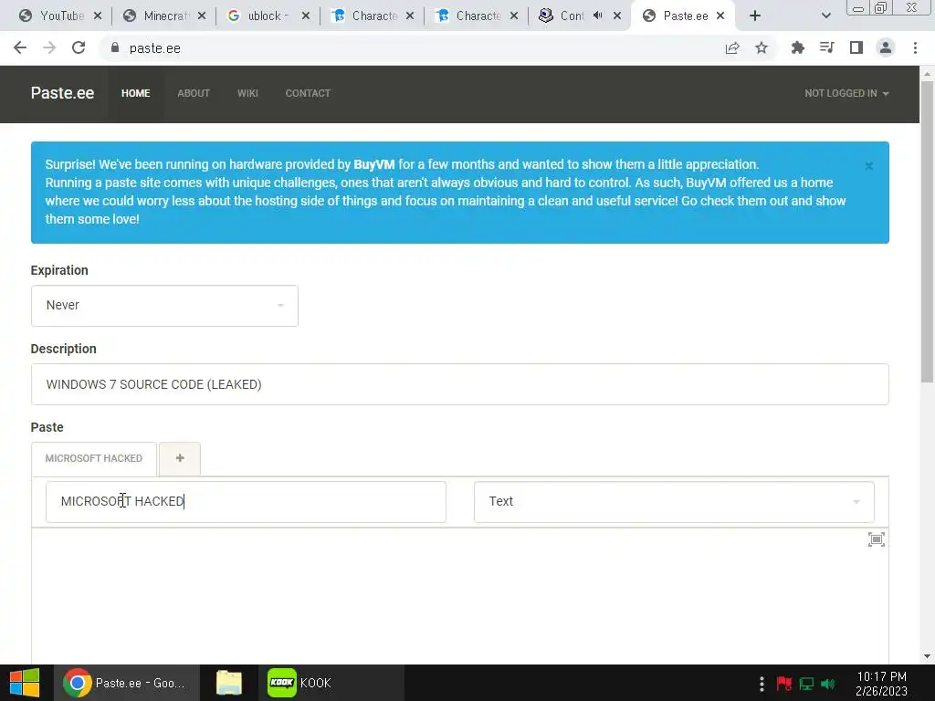This screenshot has width=935, height=701.
Task: Click the scrollbar down arrow
Action: click(x=927, y=656)
